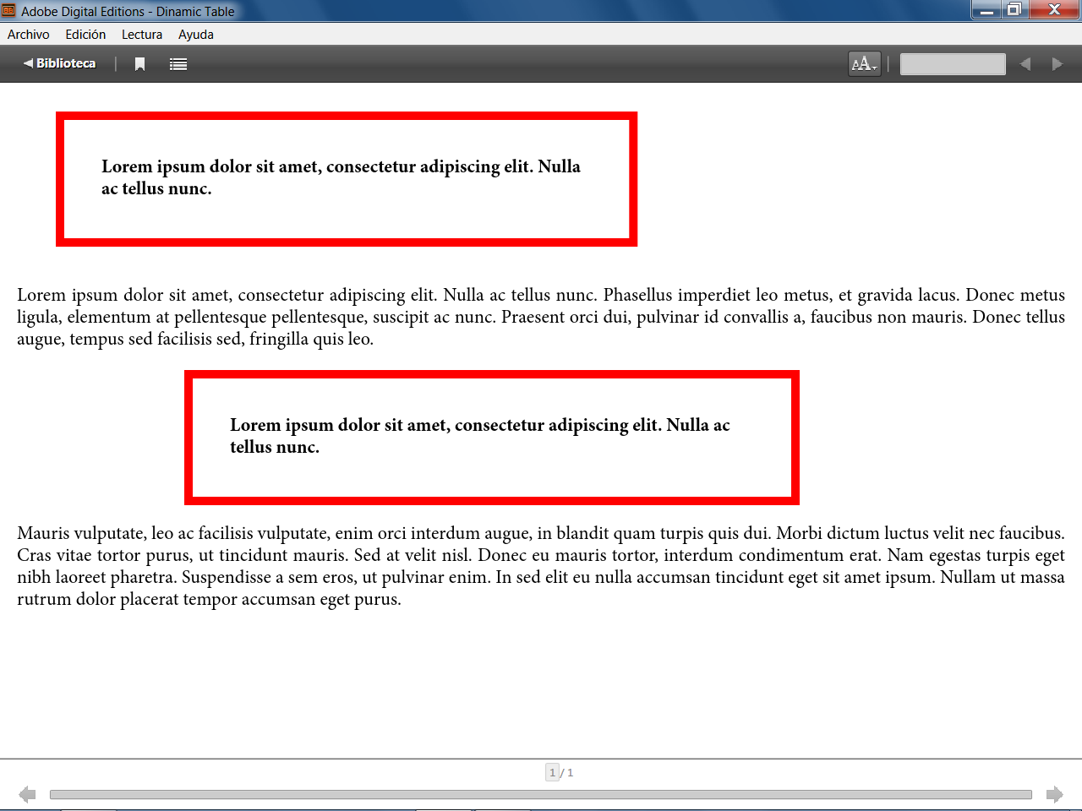
Task: Click the current page number box
Action: pyautogui.click(x=552, y=772)
